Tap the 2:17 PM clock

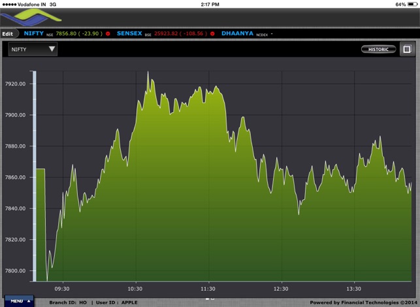point(210,5)
